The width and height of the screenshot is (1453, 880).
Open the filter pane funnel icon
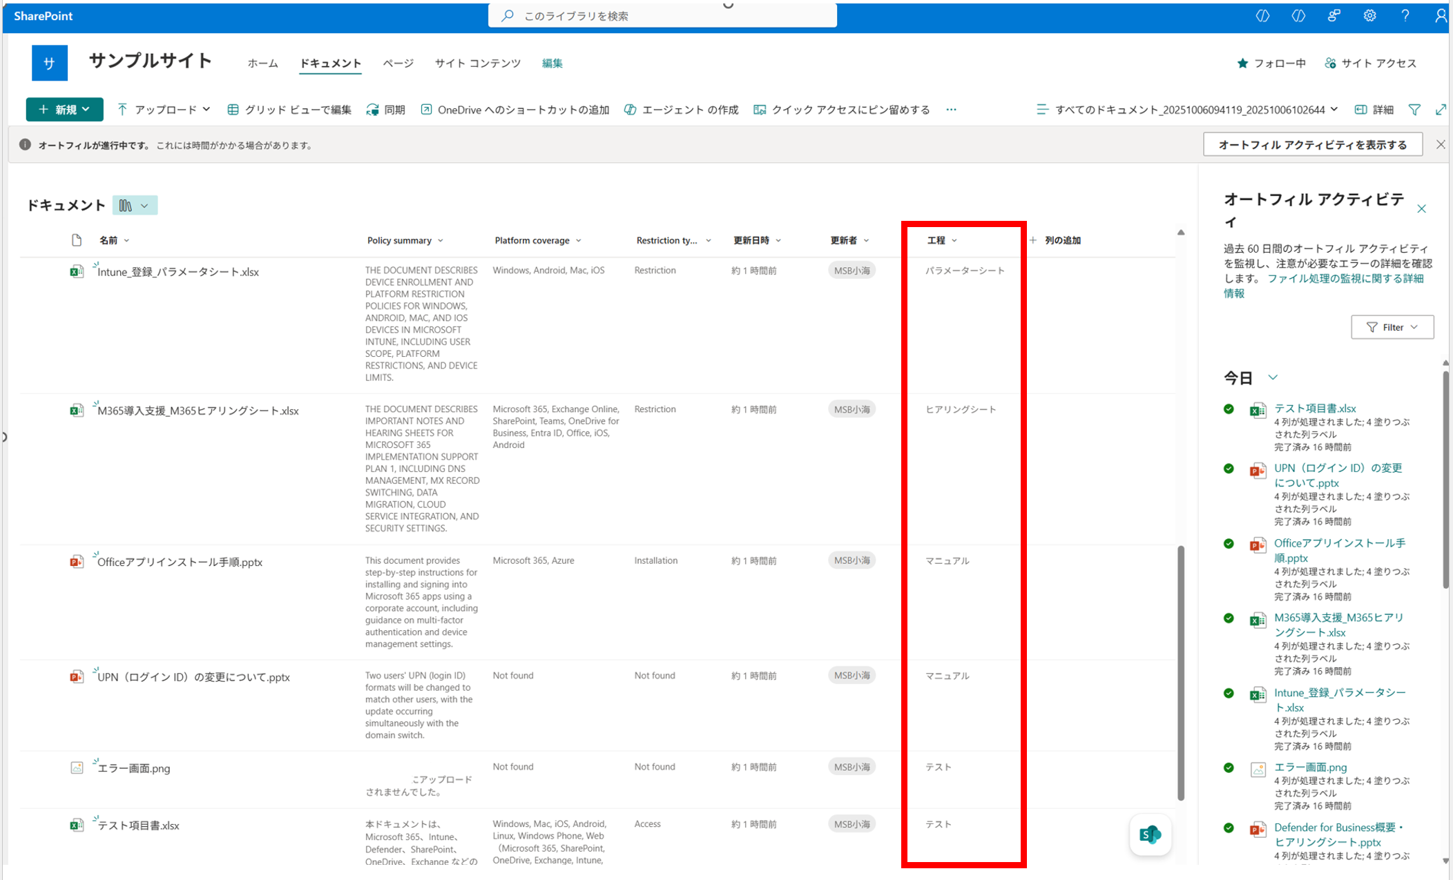[1414, 110]
